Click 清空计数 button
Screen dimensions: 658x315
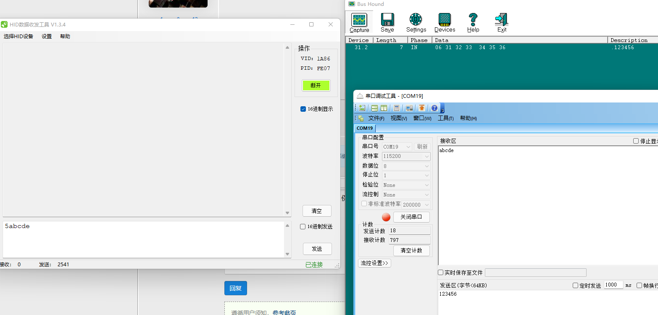point(411,250)
